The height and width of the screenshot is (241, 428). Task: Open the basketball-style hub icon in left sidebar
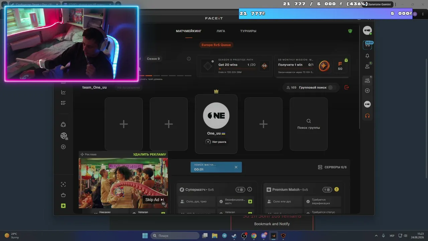point(64,136)
